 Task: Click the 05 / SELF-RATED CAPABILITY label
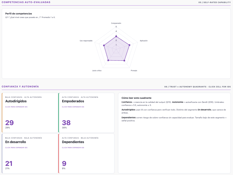click(x=215, y=2)
